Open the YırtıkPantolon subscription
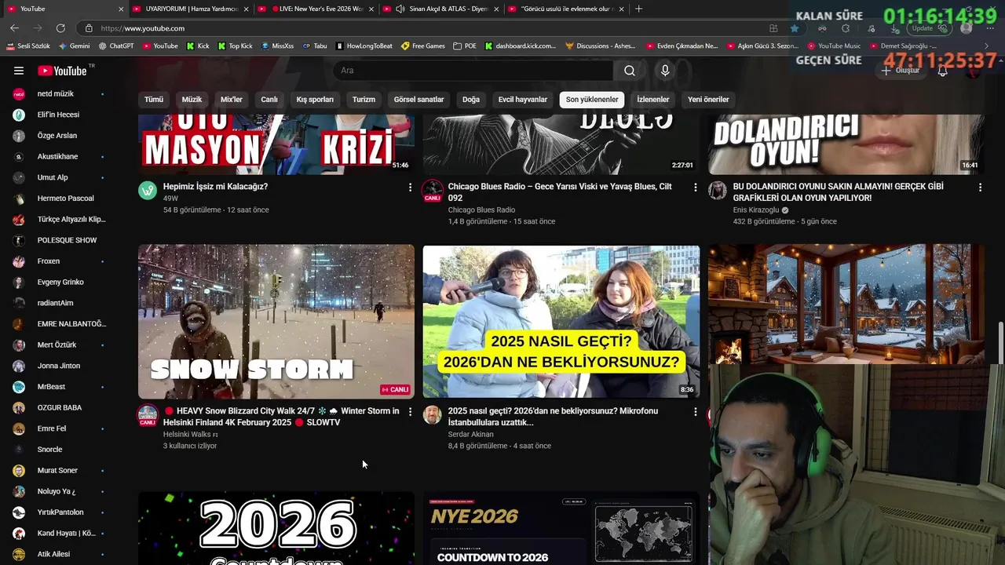Screen dimensions: 1005x565 click(x=59, y=512)
